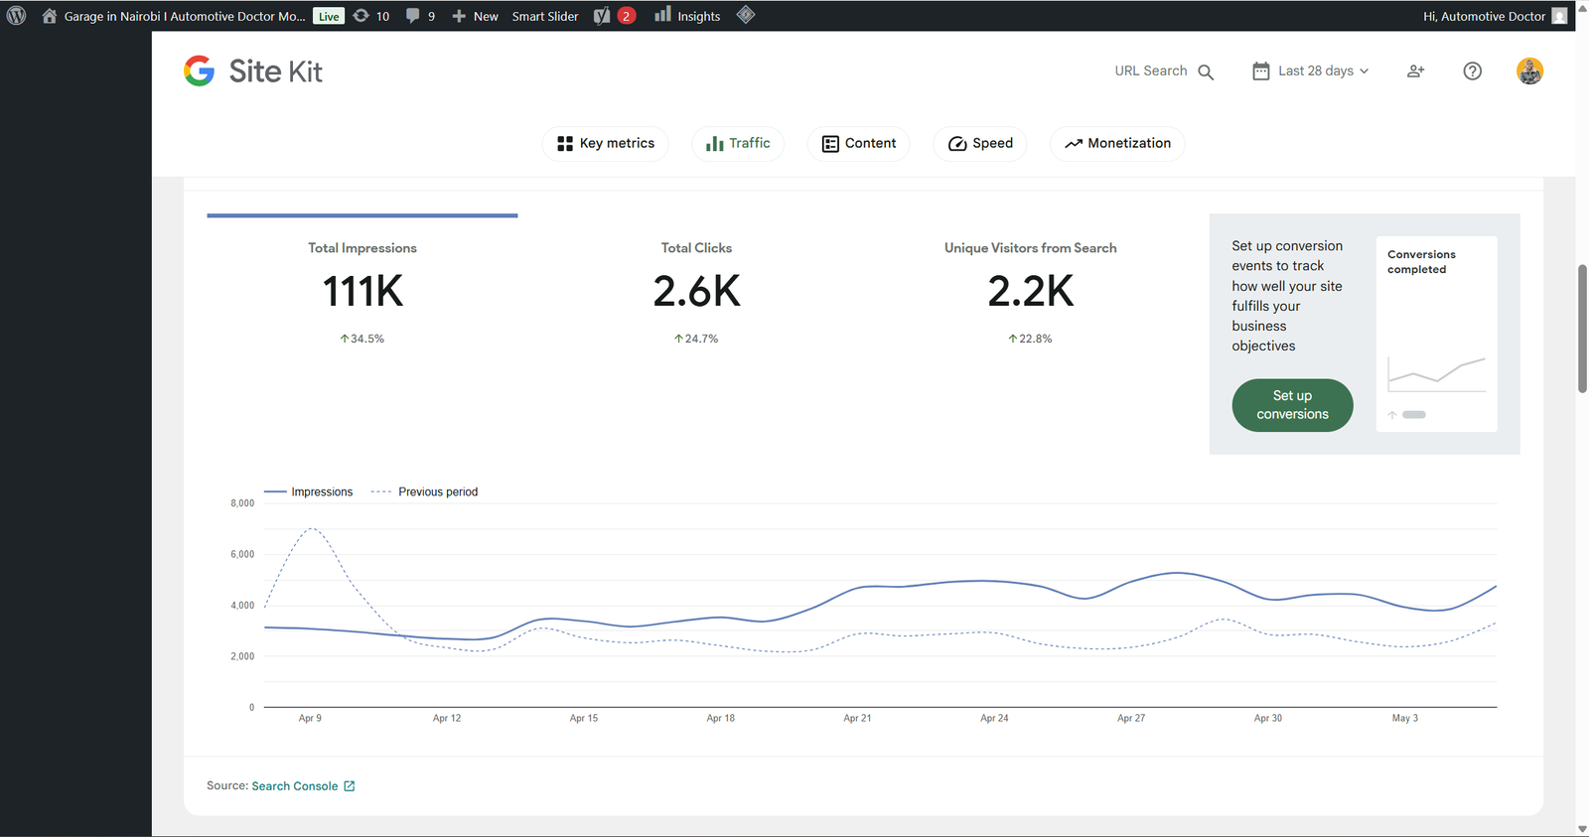Click the diamond icon in the admin bar
The width and height of the screenshot is (1589, 837).
tap(746, 15)
